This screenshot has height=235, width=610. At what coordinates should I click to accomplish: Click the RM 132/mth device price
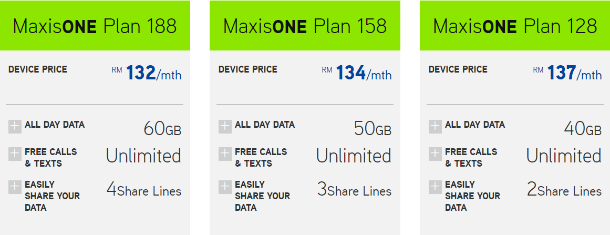(147, 73)
